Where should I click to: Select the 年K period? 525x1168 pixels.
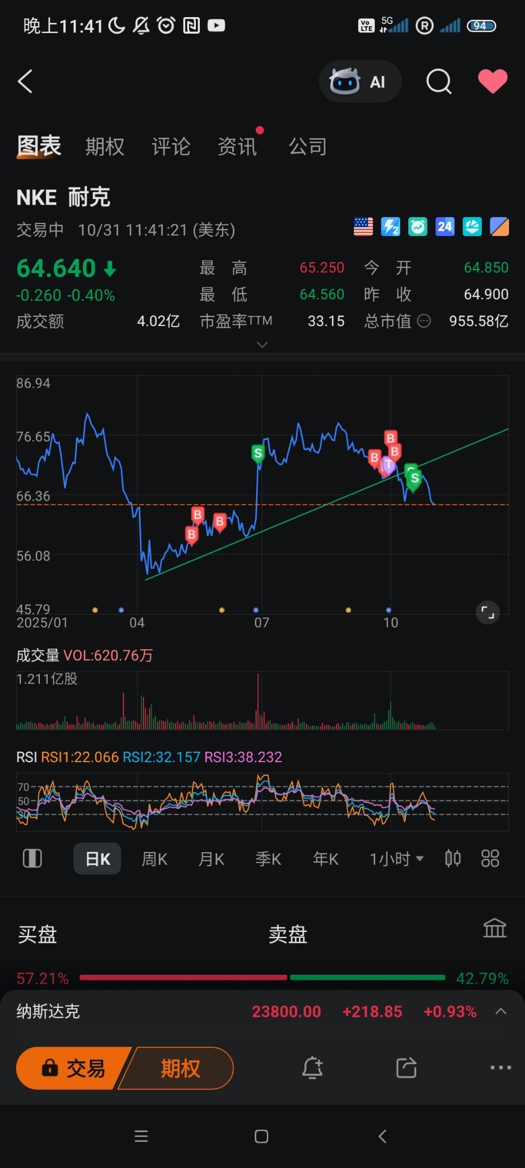point(326,859)
